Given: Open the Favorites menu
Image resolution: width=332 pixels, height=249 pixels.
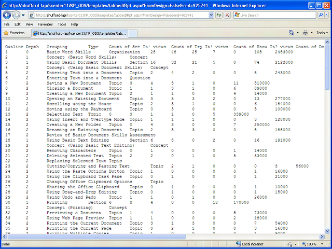Looking at the screenshot, I should [45, 24].
